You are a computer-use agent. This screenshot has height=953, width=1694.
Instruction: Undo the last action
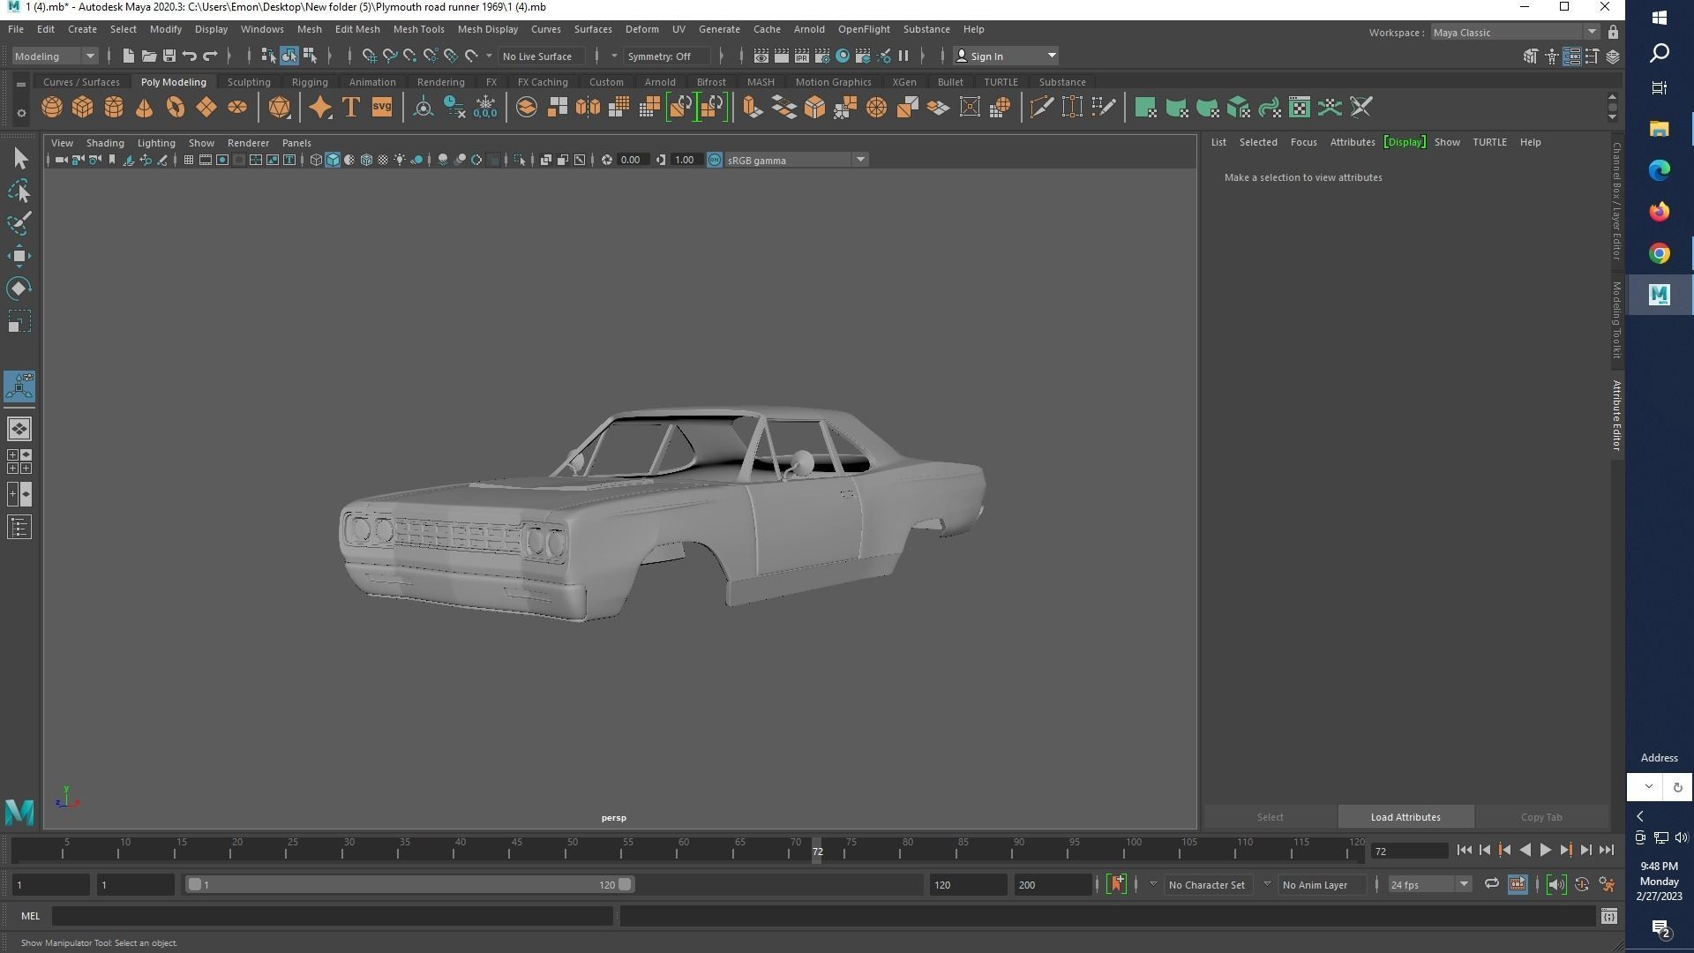[190, 56]
